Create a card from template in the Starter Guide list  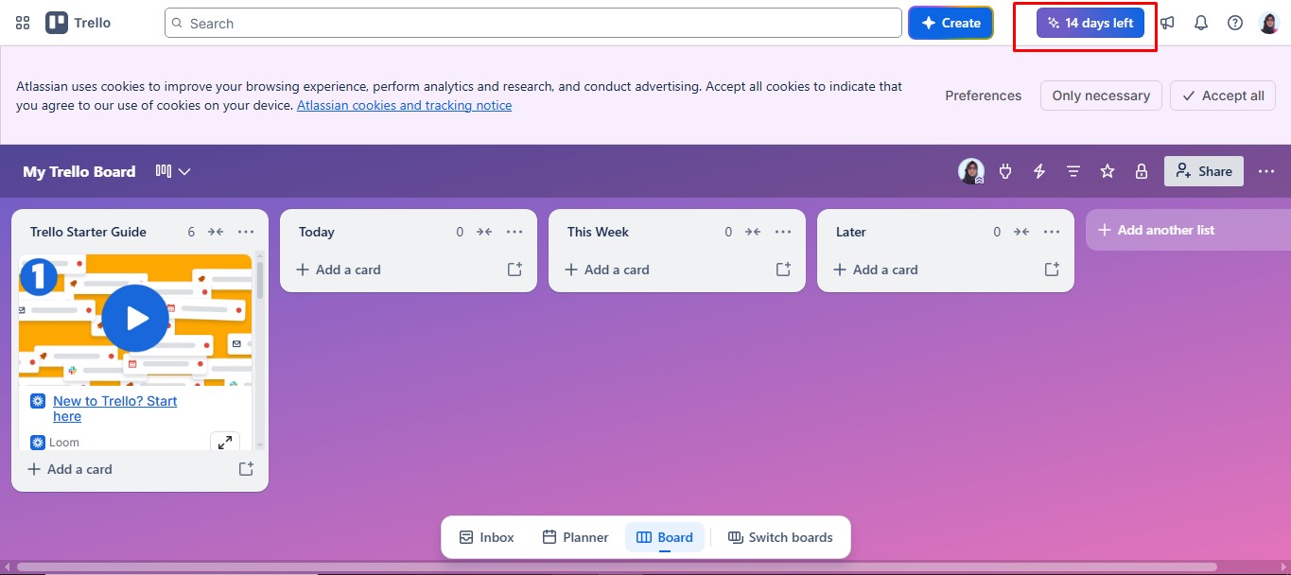pyautogui.click(x=246, y=469)
